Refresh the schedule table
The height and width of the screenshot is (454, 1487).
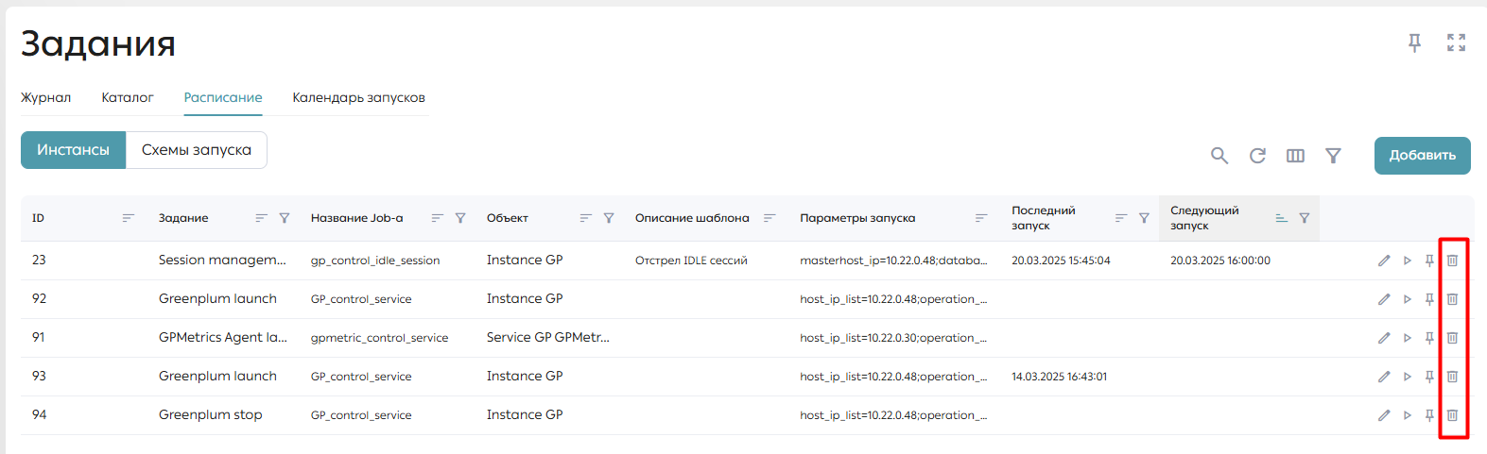[1257, 156]
